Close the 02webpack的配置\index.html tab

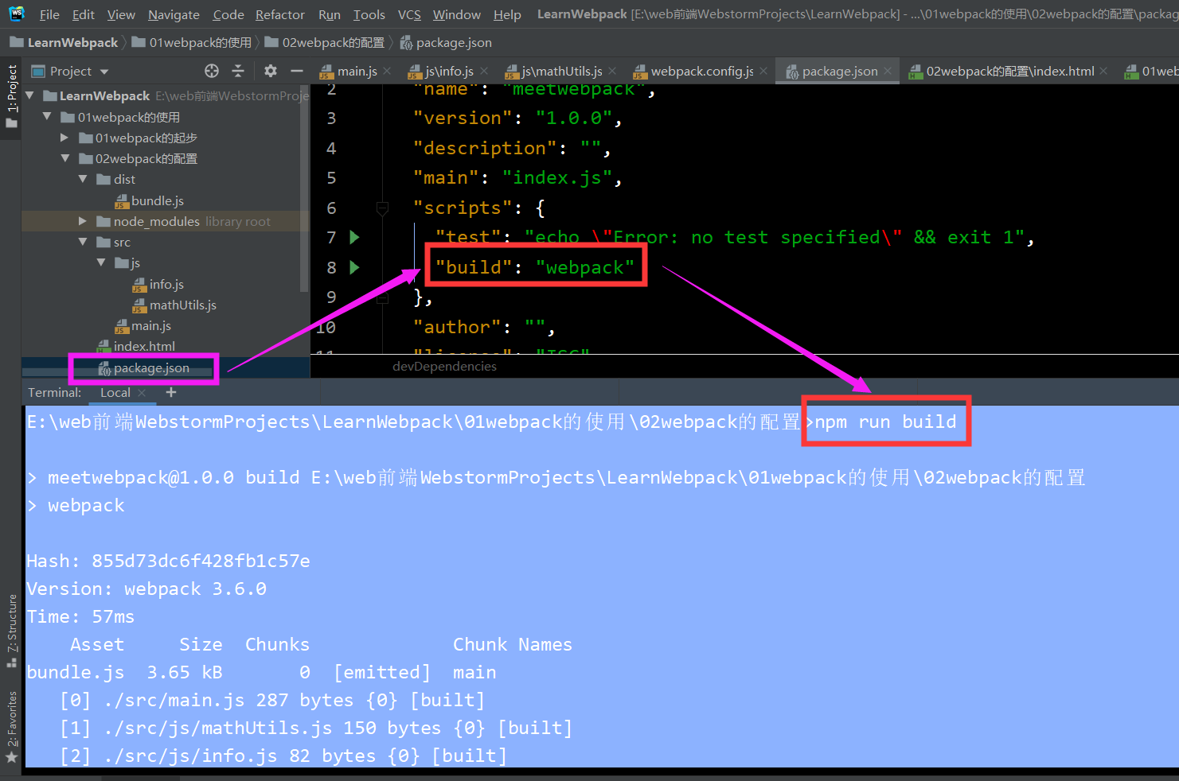pyautogui.click(x=1103, y=71)
